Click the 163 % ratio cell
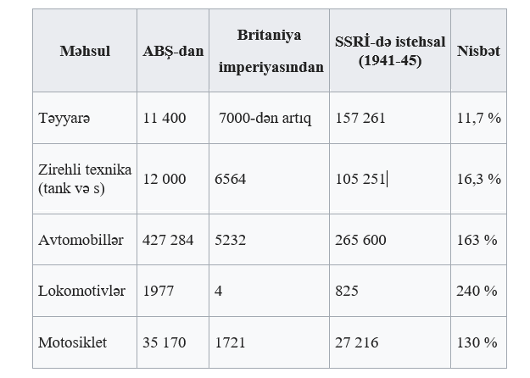This screenshot has height=378, width=530. coord(477,240)
